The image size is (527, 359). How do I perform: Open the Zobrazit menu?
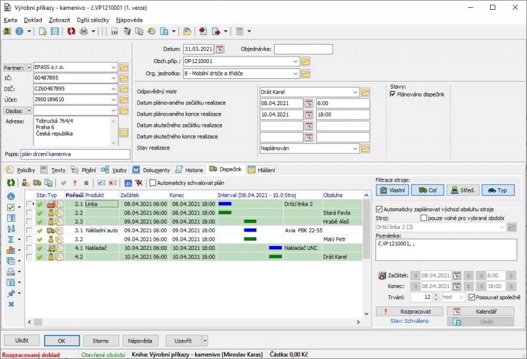(x=60, y=20)
